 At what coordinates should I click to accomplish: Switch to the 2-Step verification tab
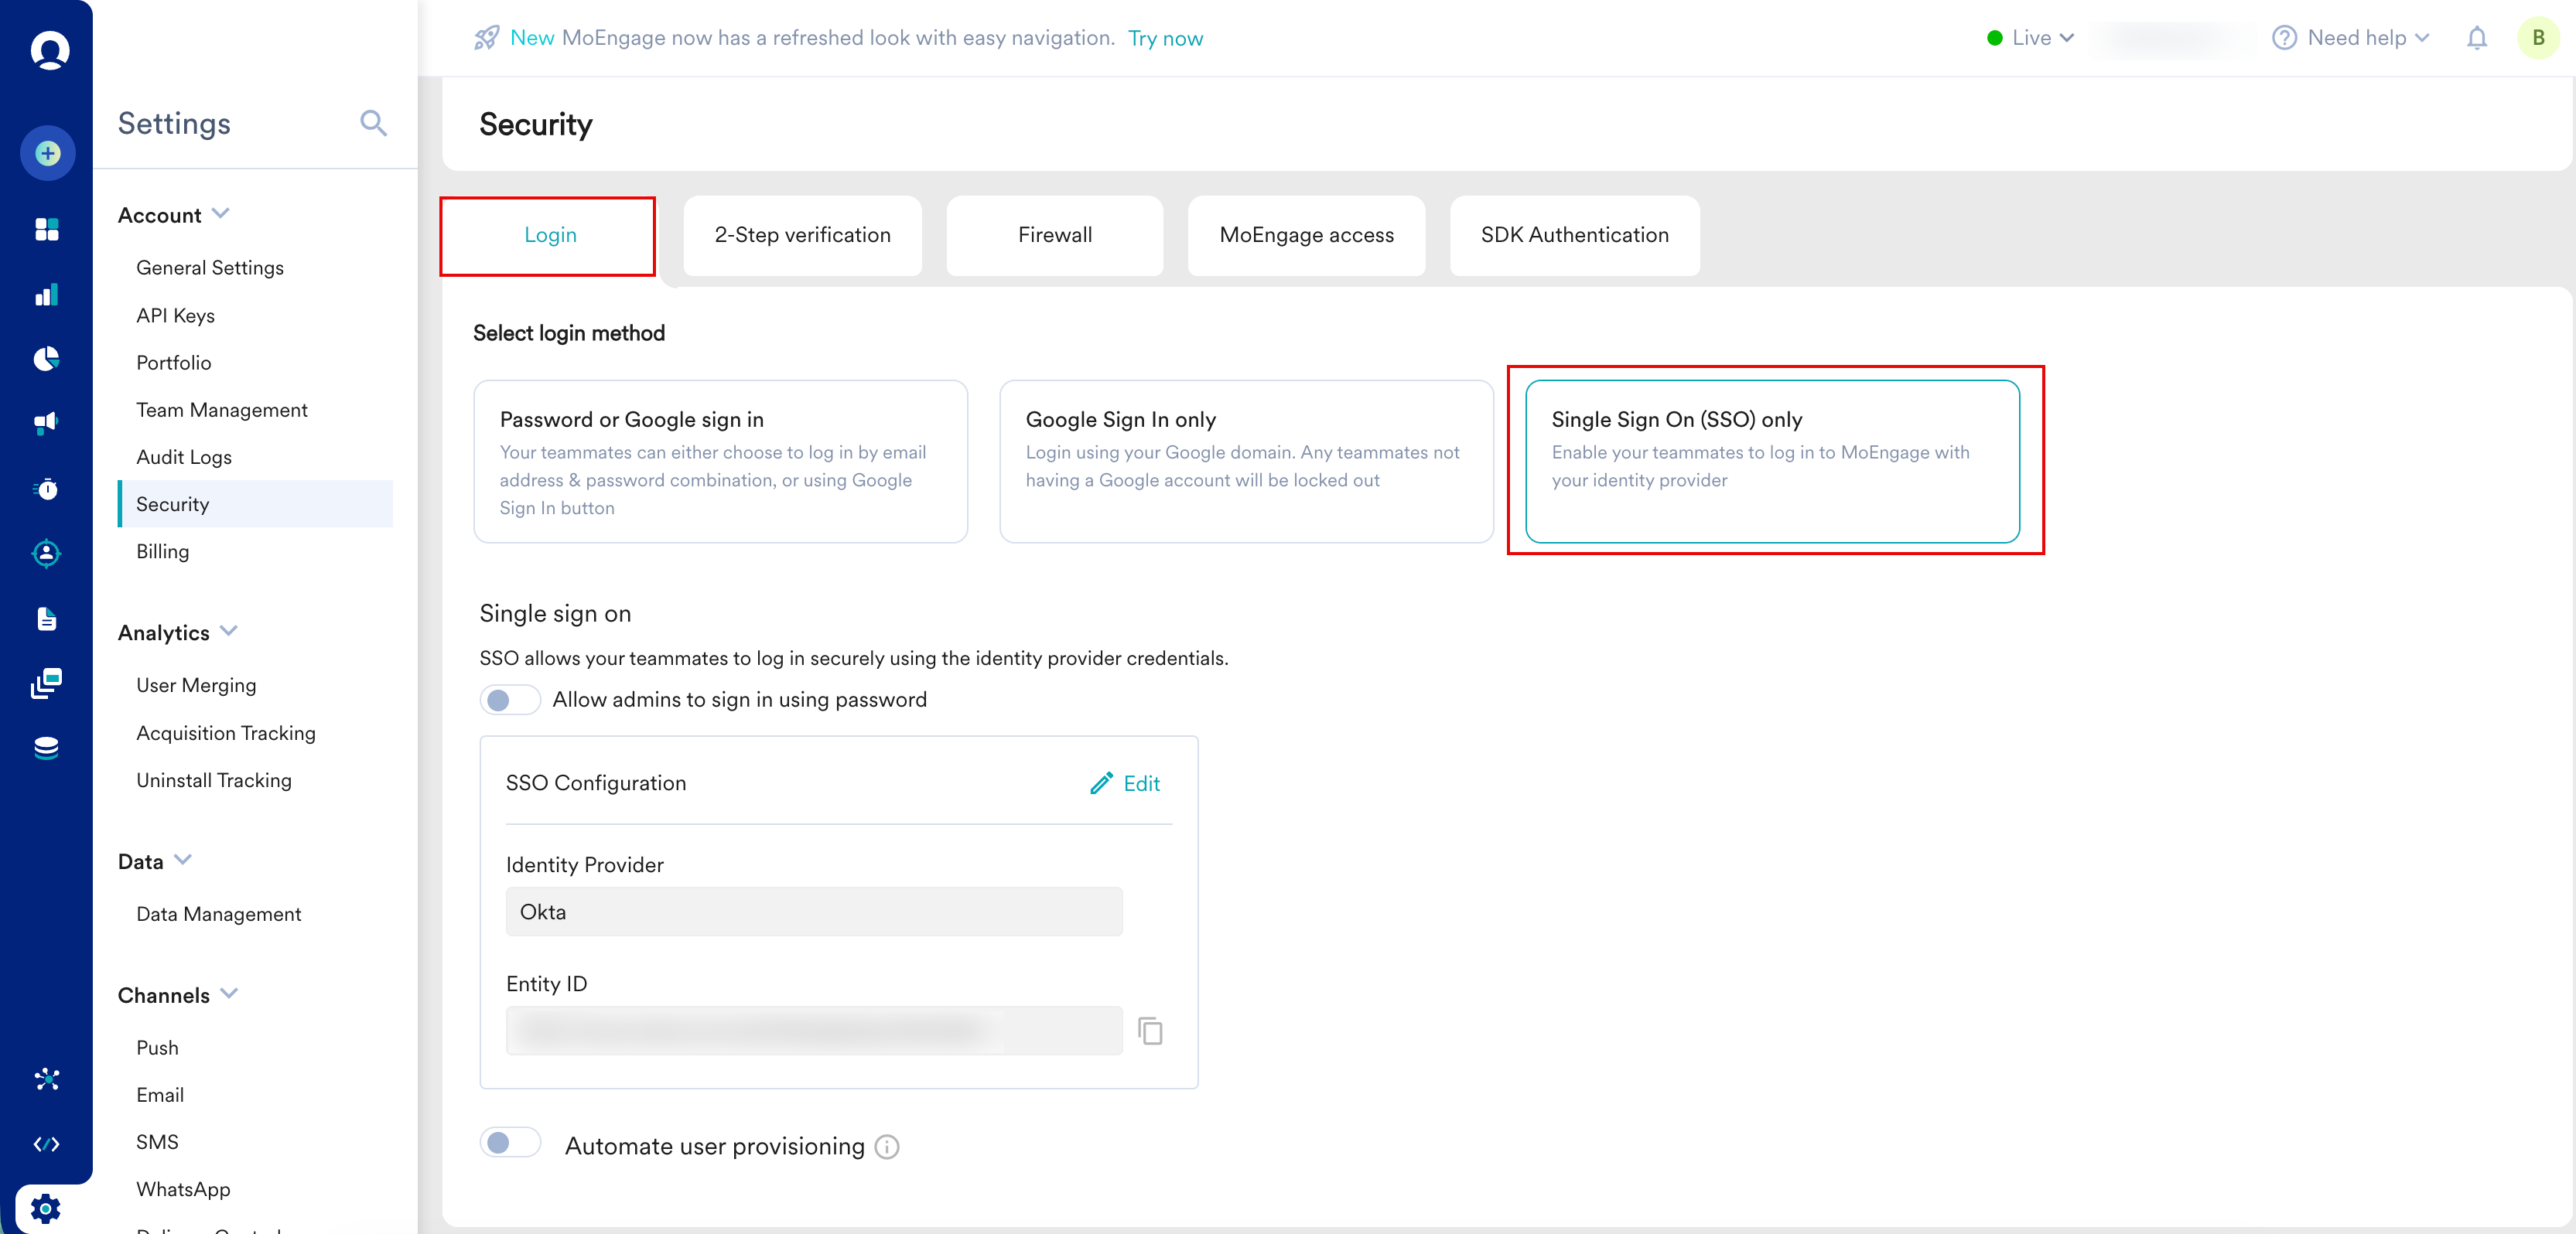pos(802,235)
